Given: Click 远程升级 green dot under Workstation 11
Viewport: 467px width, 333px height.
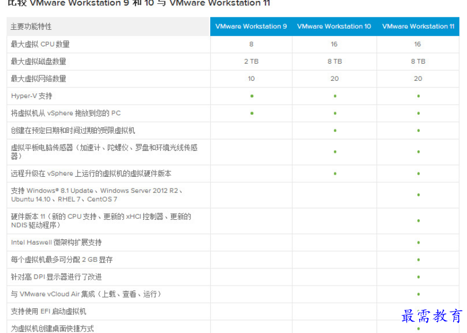Looking at the screenshot, I should click(x=418, y=174).
